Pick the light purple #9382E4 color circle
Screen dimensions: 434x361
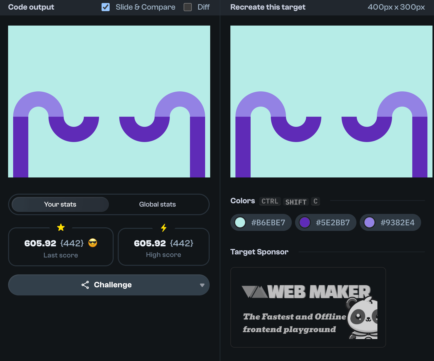[369, 223]
